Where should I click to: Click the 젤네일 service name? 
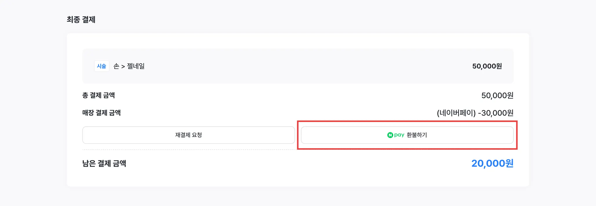tap(136, 66)
